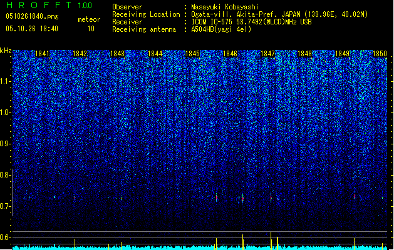
Task: Click the 0.8 frequency axis label
Action: [5, 175]
